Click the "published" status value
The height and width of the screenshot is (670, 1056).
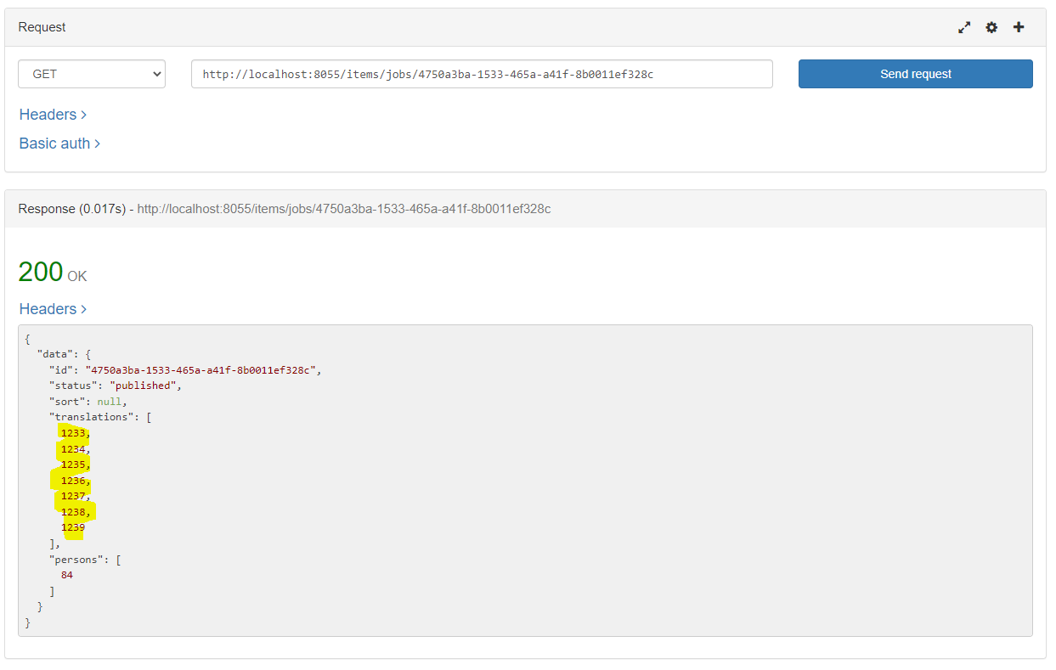(144, 386)
